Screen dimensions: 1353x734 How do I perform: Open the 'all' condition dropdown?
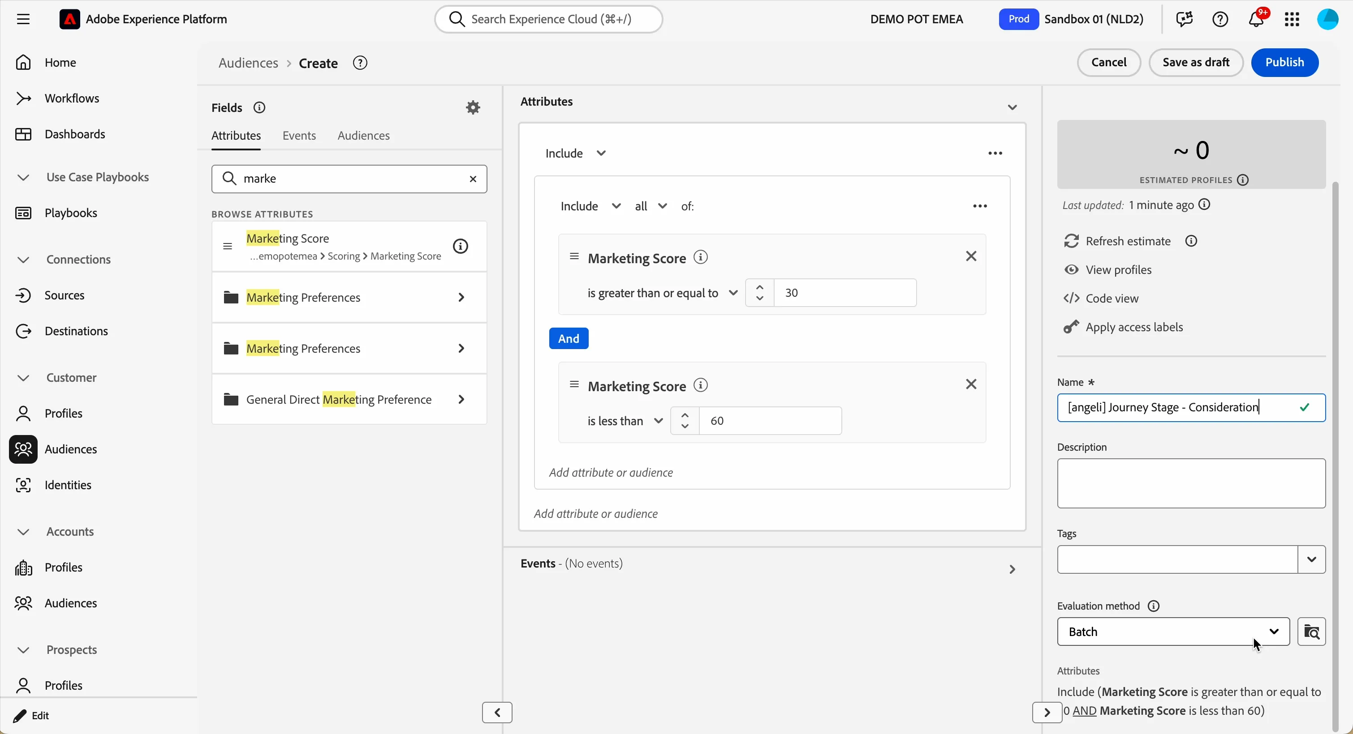coord(651,207)
